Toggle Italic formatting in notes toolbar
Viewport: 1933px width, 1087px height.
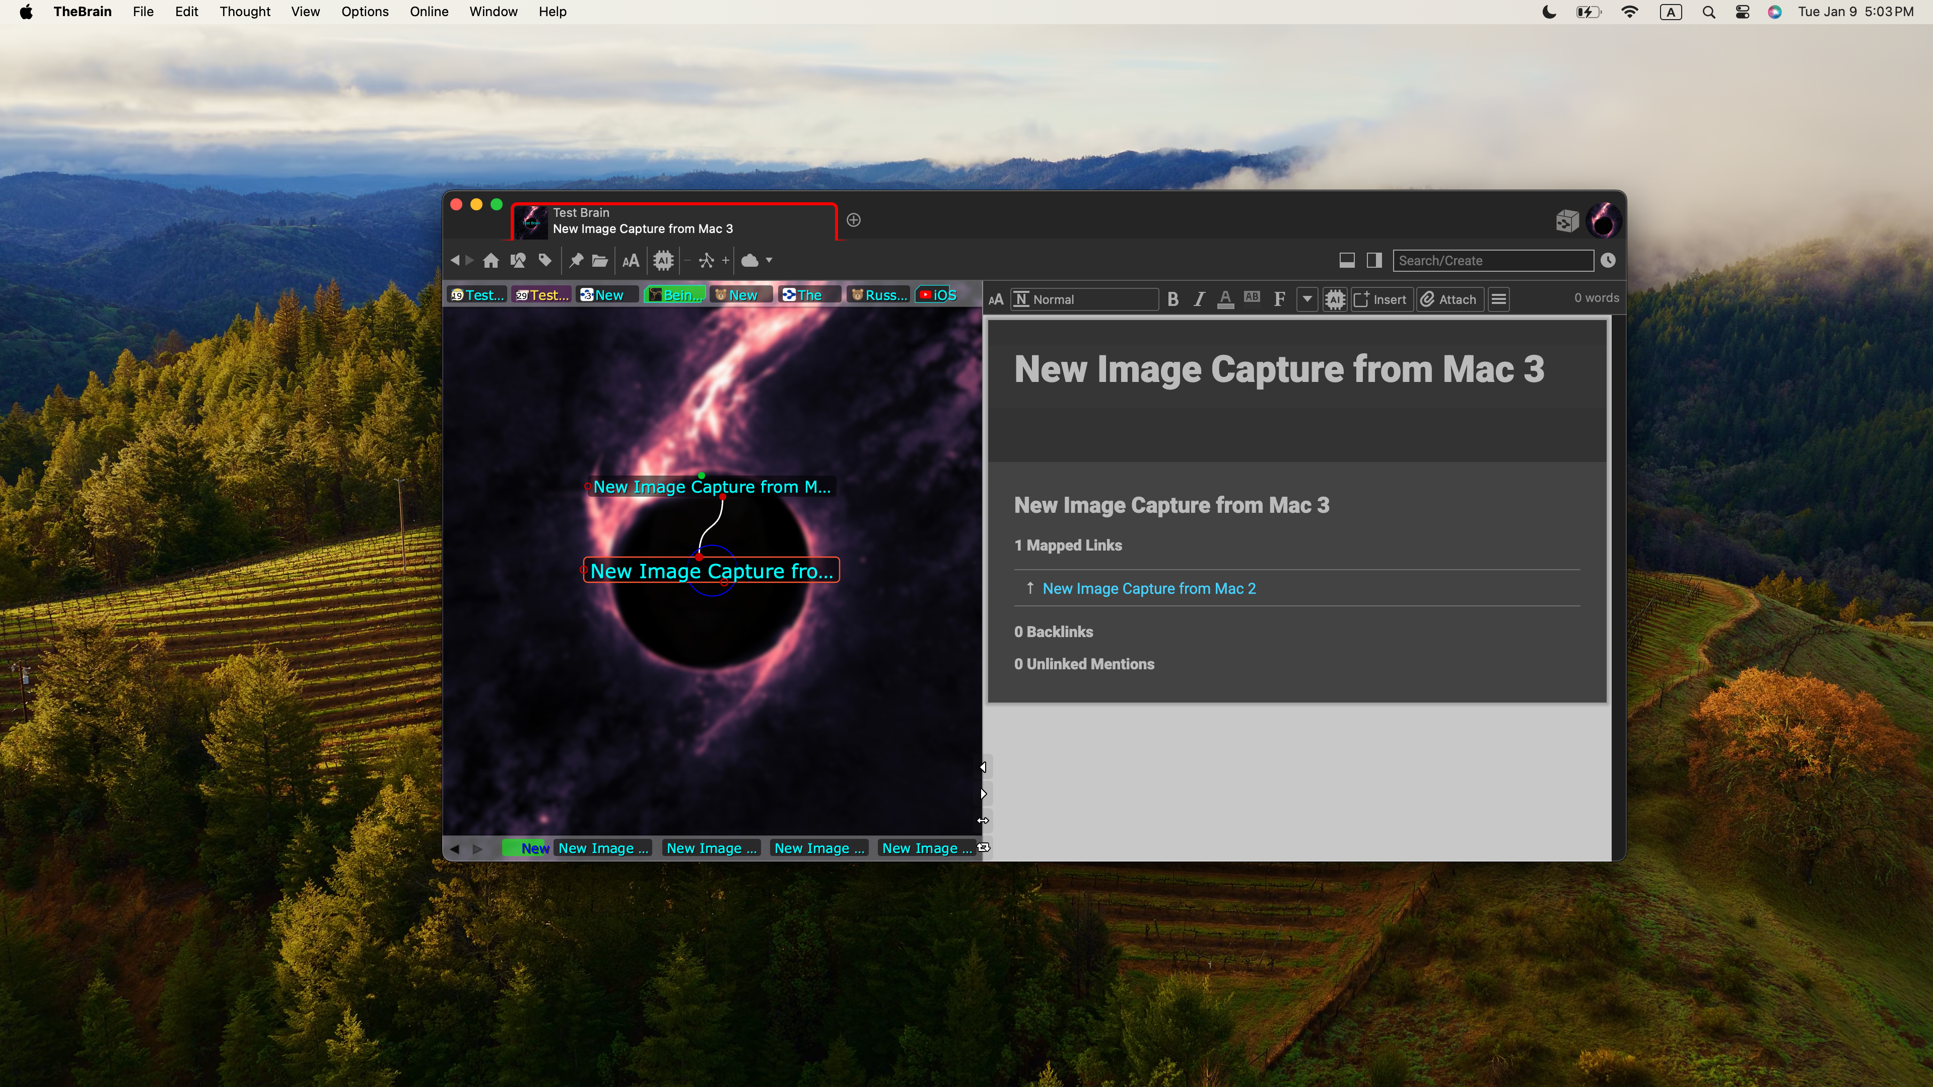(1199, 299)
